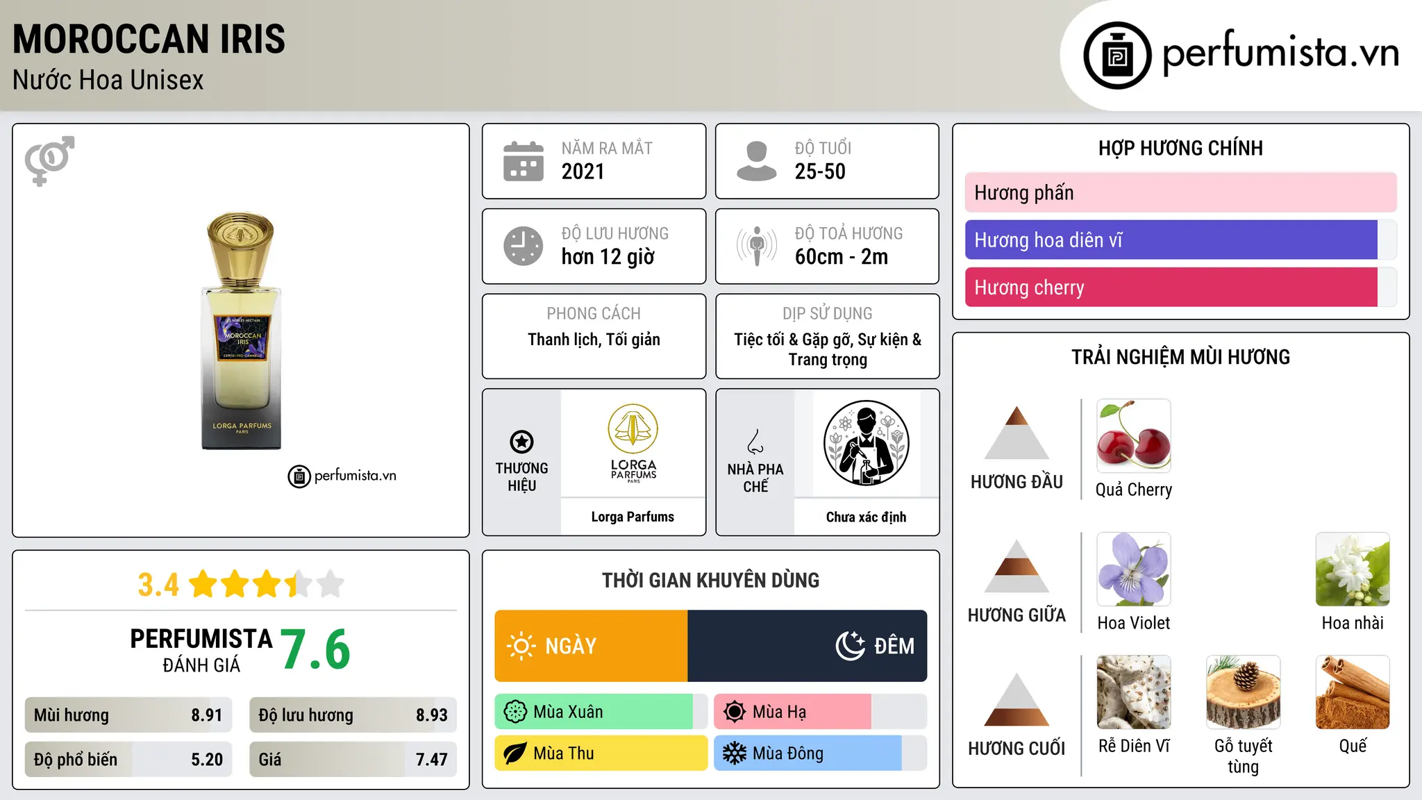Screen dimensions: 1422x800
Task: Select the Gỗ tuyết tùng note image
Action: coord(1243,692)
